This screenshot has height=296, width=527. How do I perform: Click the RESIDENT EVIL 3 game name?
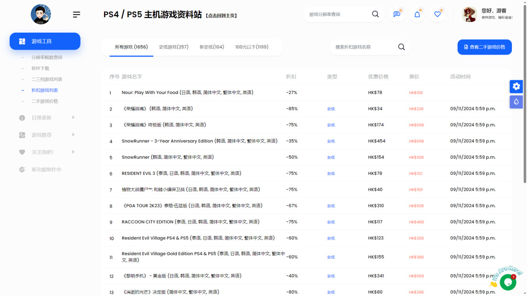[x=182, y=173]
